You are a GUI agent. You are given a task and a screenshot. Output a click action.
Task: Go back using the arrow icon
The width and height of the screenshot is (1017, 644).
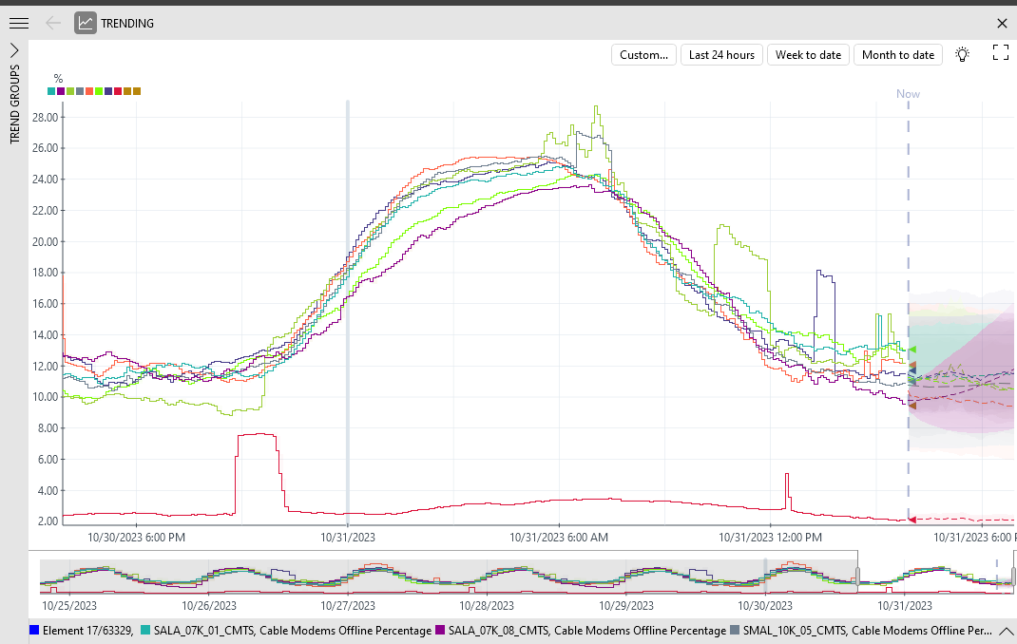pyautogui.click(x=53, y=24)
